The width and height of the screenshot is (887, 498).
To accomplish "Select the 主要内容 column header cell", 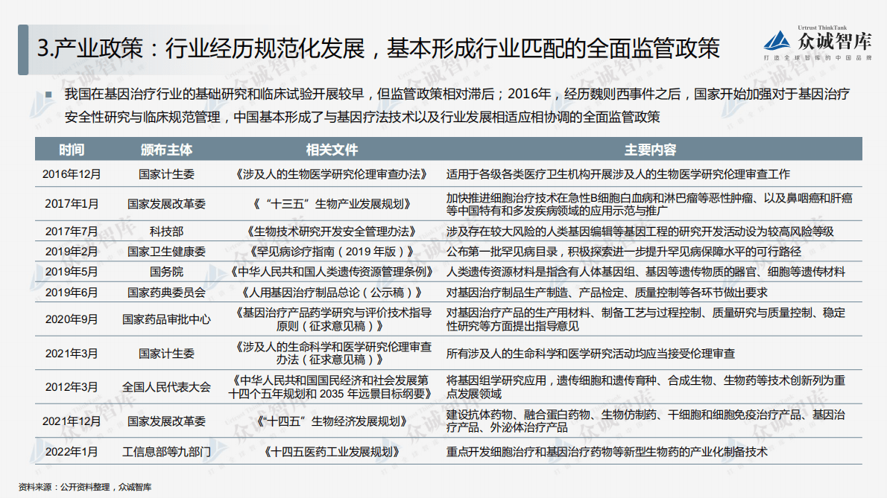I will coord(652,149).
